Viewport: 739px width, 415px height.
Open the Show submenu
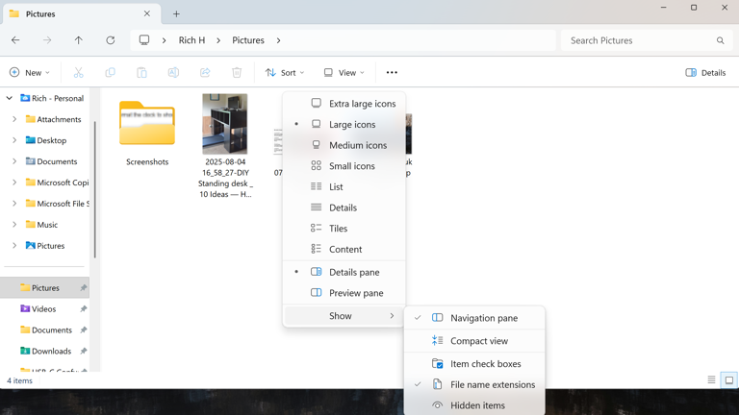[x=344, y=316]
